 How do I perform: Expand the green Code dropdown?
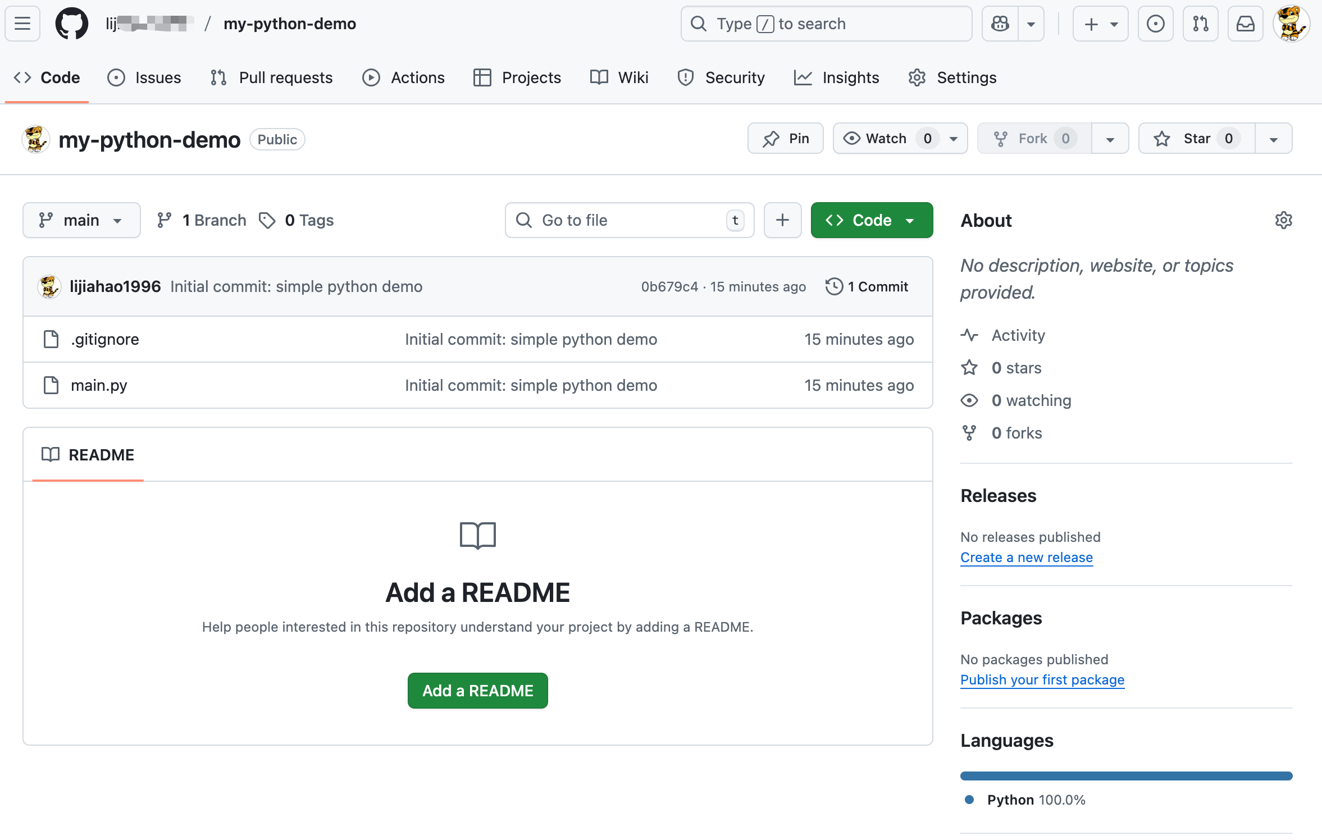pyautogui.click(x=872, y=220)
